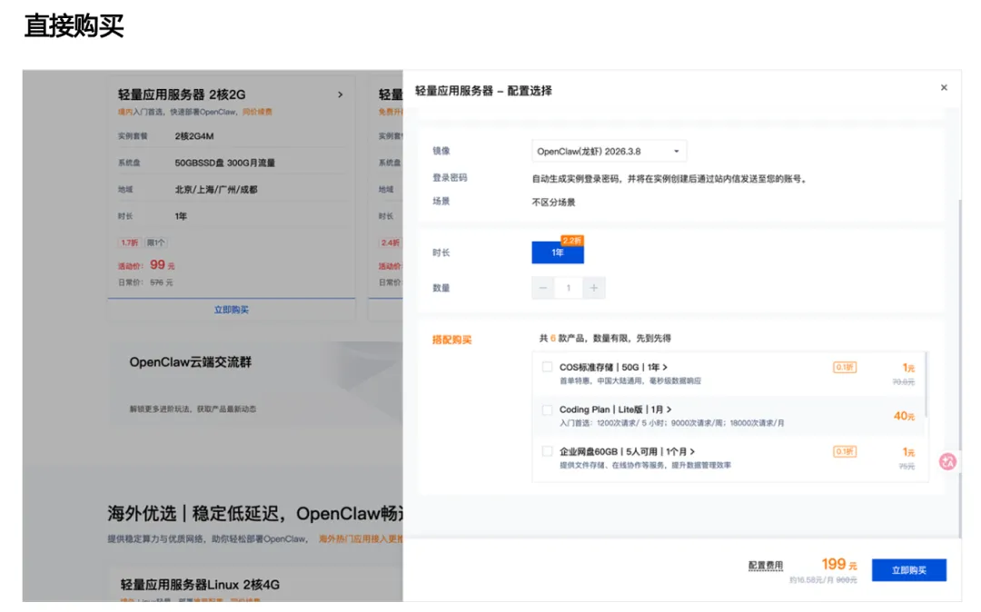The height and width of the screenshot is (612, 981).
Task: Click the dialog's outer vertical scrollbar
Action: 960,369
